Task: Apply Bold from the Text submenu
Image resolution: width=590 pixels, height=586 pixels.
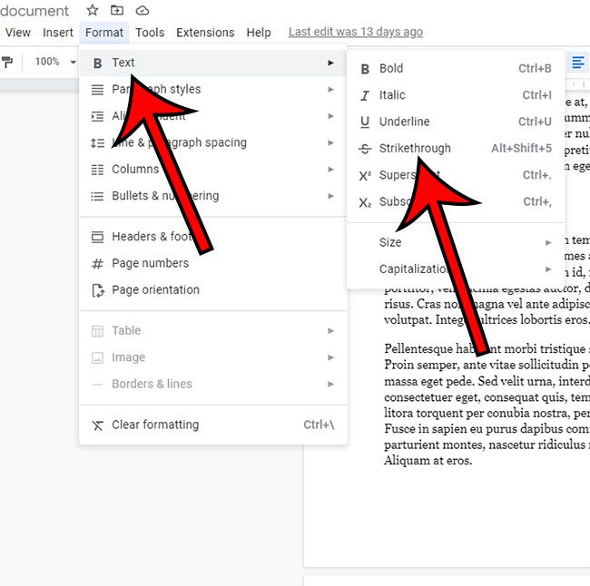Action: (x=391, y=68)
